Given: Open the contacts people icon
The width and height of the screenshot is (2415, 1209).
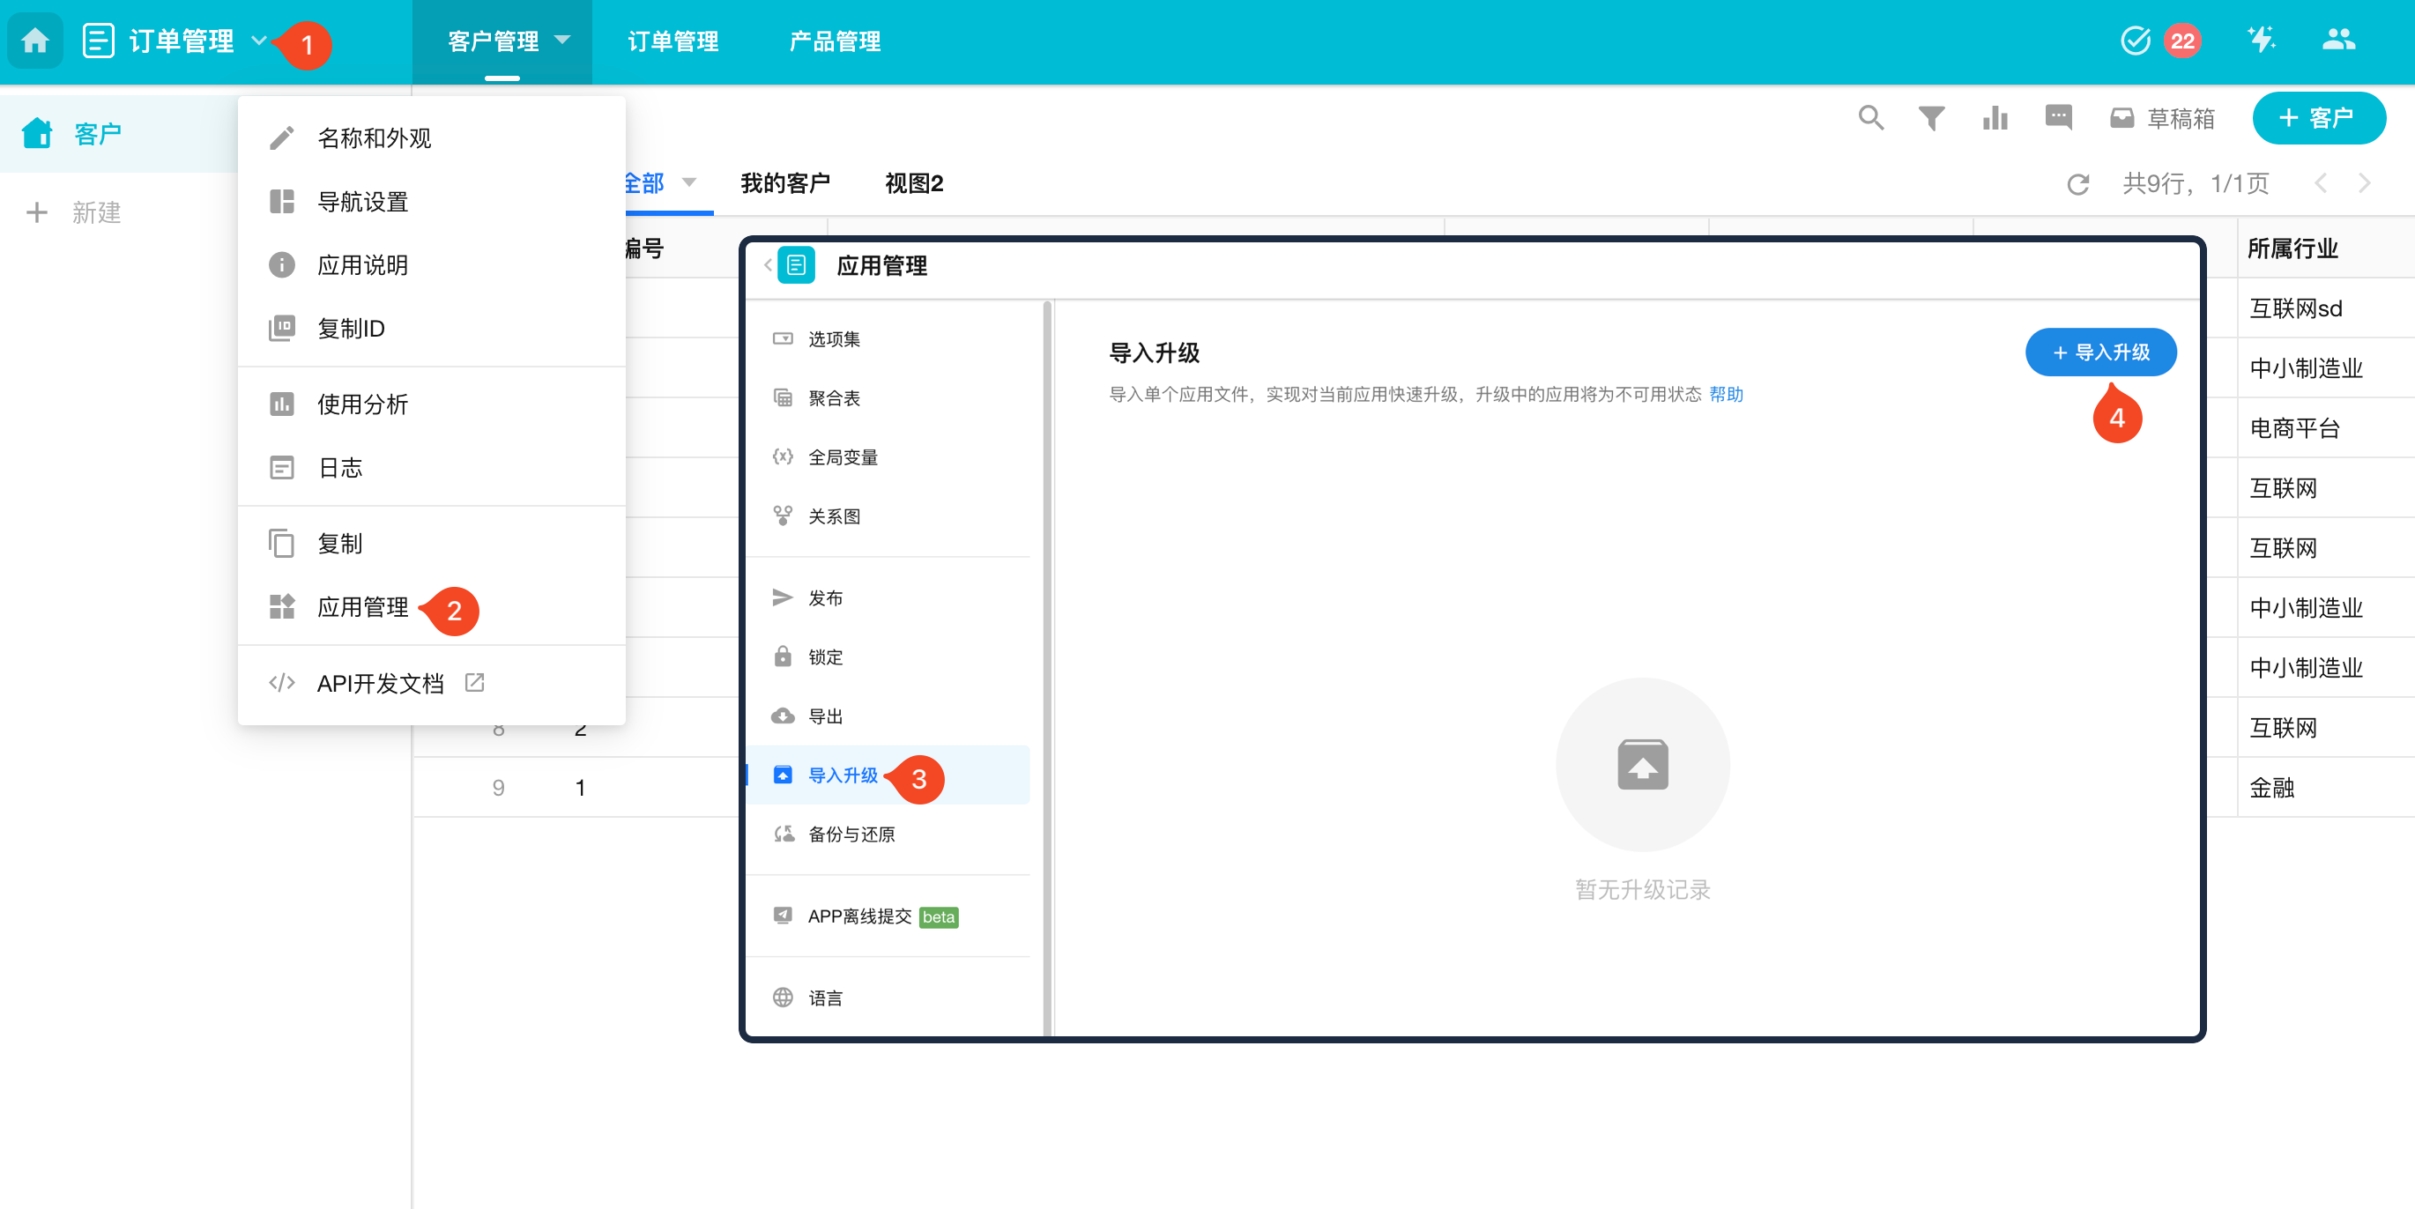Looking at the screenshot, I should tap(2337, 41).
